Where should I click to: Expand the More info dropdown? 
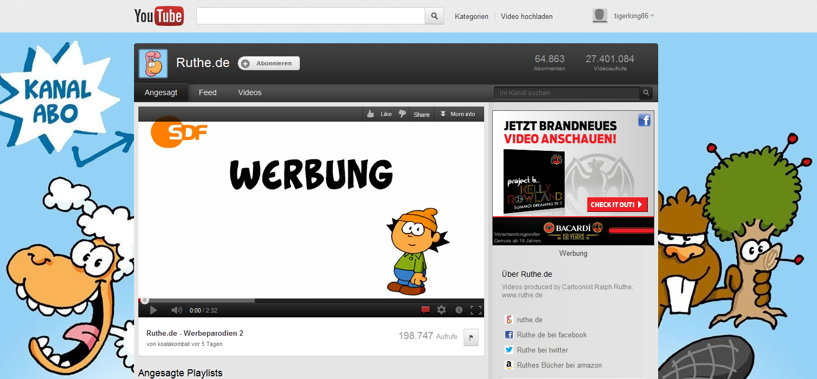[458, 114]
